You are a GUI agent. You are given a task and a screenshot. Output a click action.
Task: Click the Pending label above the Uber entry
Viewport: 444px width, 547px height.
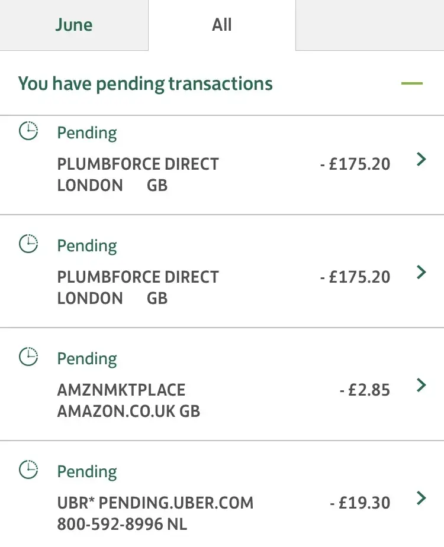coord(87,472)
